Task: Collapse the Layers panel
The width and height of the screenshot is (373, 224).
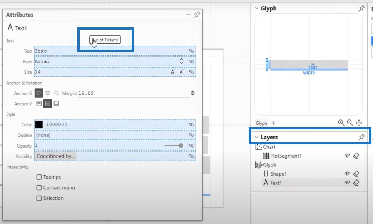Action: (256, 137)
